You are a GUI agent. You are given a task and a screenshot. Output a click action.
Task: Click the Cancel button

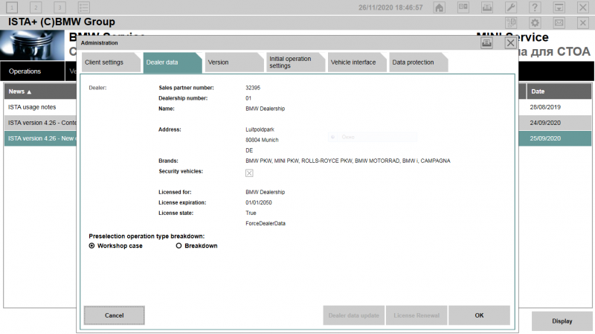point(115,315)
